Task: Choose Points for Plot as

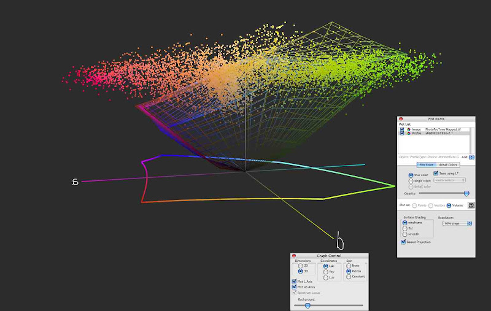Action: coord(414,205)
